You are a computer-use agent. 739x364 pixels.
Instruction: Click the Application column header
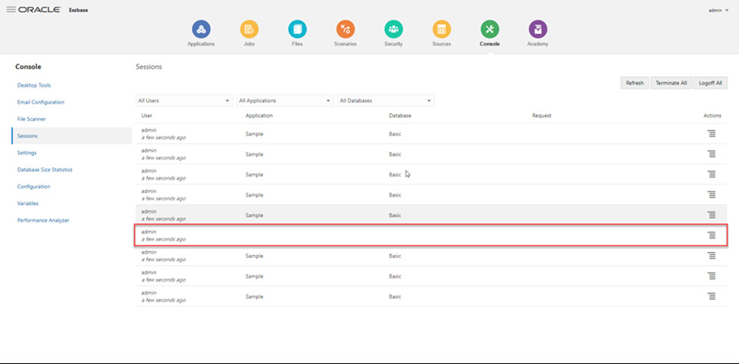259,115
